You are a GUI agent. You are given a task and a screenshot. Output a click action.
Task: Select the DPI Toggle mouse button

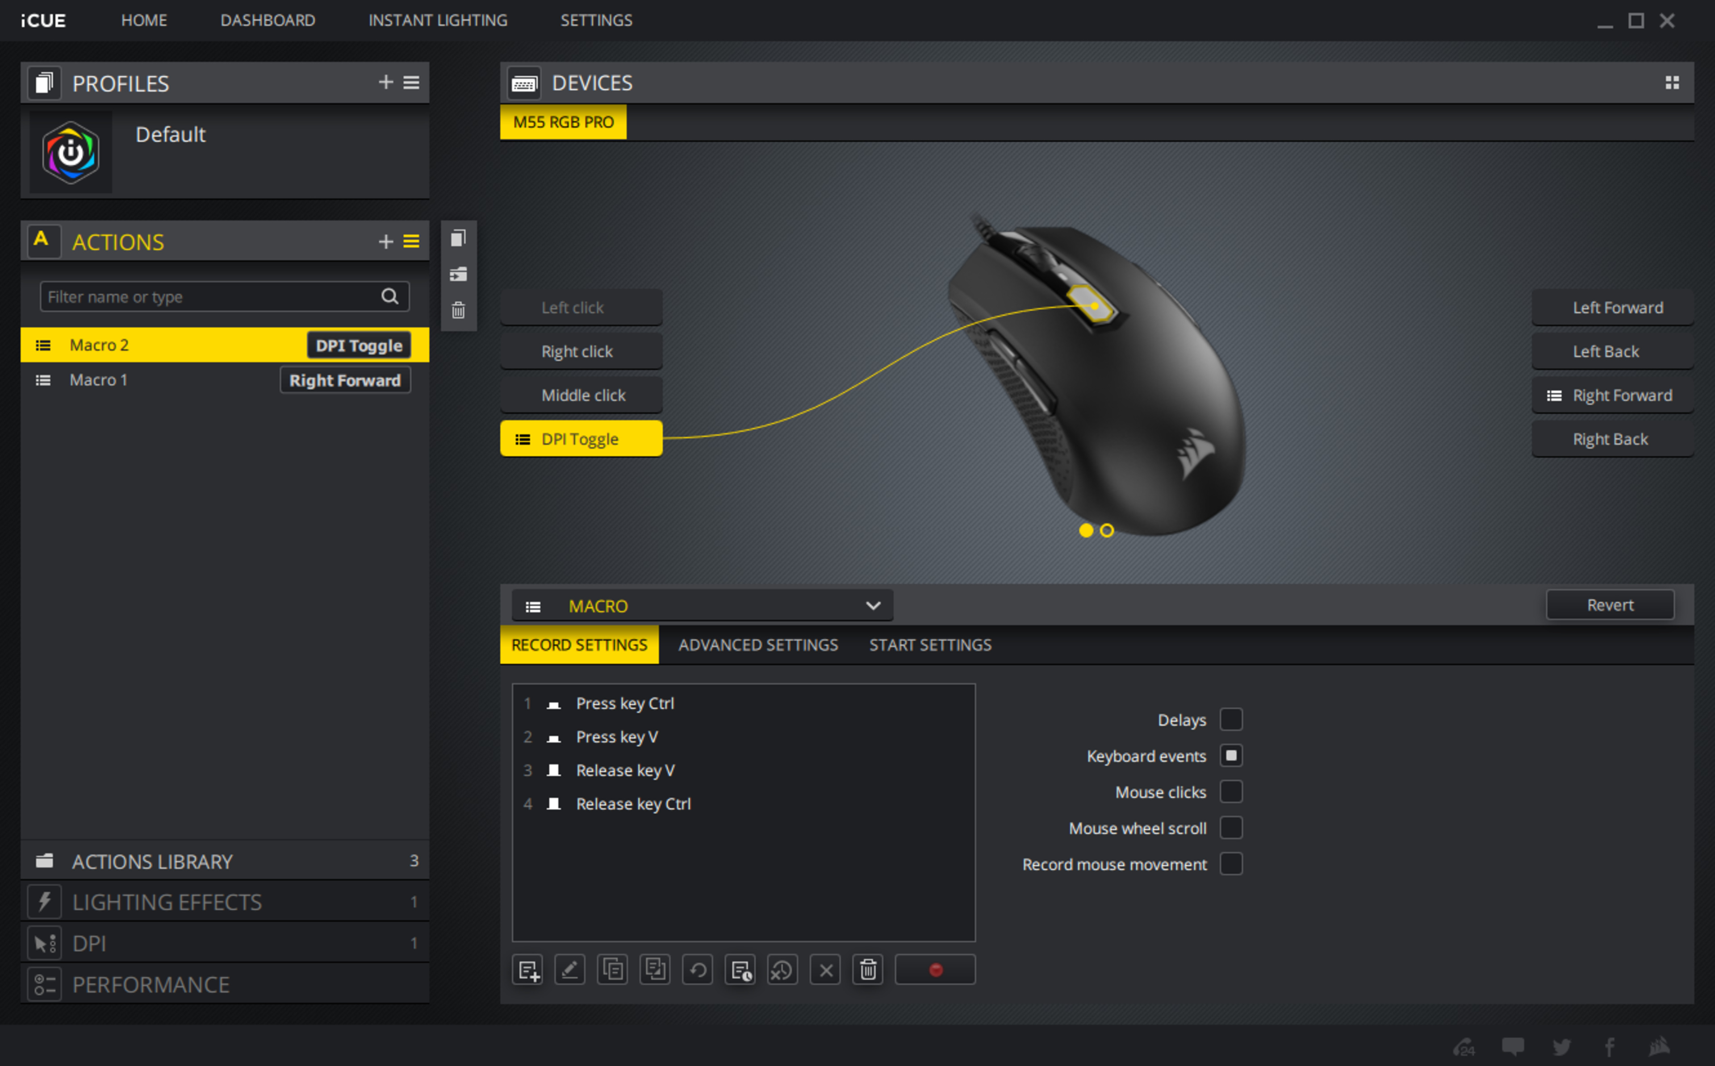[x=581, y=438]
